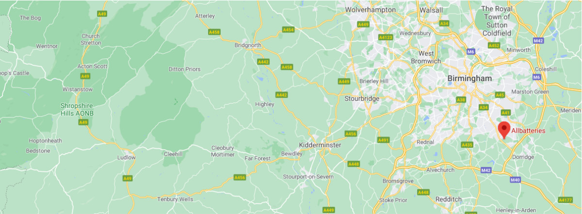The height and width of the screenshot is (214, 582).
Task: Click the Allbatteries red label text
Action: tap(529, 131)
